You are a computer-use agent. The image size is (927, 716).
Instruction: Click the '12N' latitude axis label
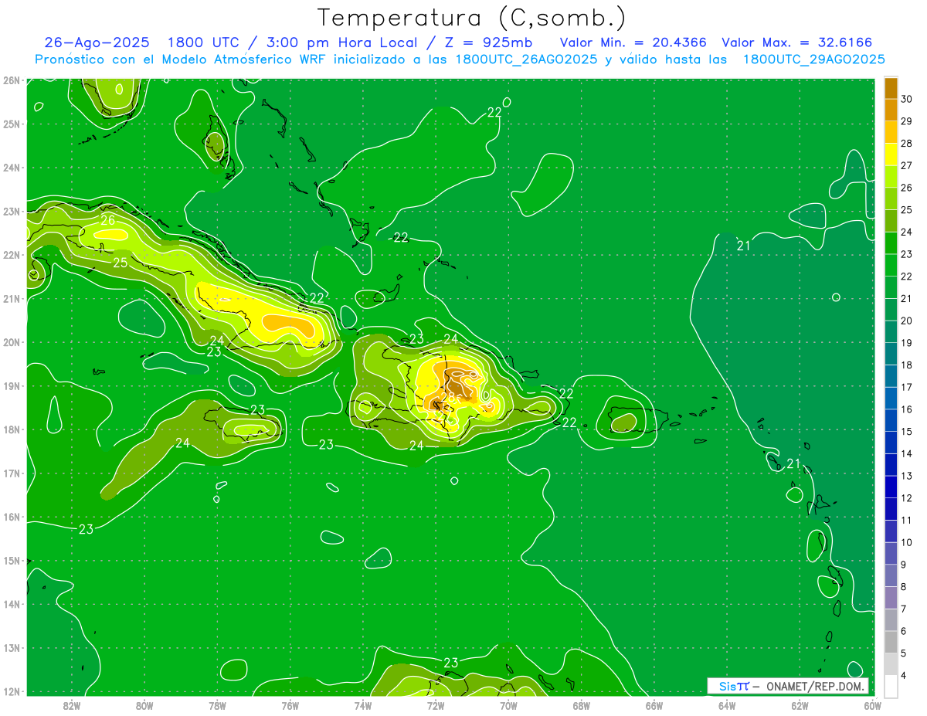[x=11, y=691]
